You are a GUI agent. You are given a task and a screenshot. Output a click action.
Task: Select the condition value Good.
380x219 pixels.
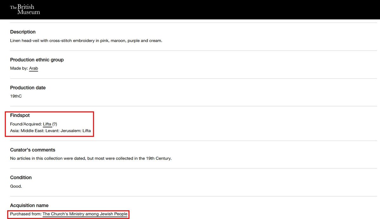tap(16, 186)
